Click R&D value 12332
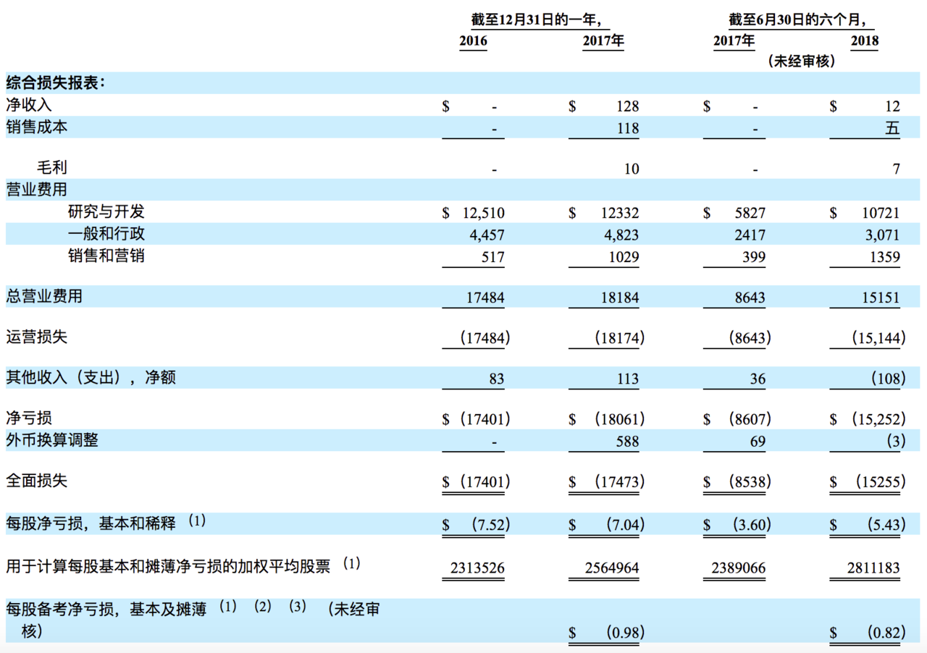This screenshot has height=653, width=927. click(621, 214)
